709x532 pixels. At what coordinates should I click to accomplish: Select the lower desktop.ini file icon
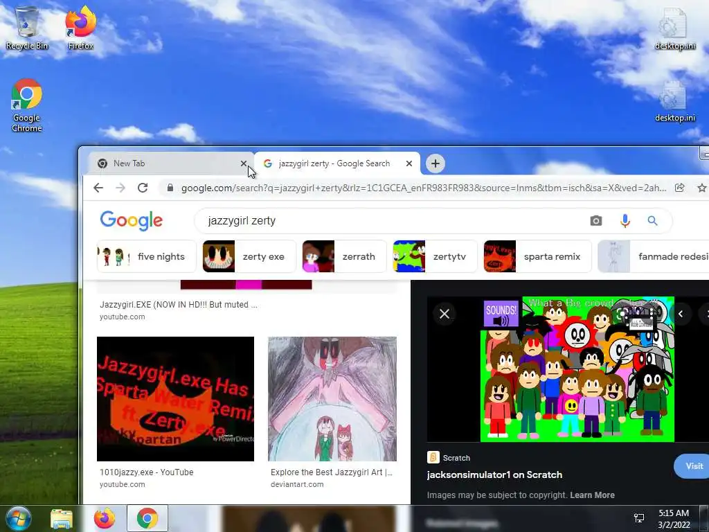coord(674,100)
